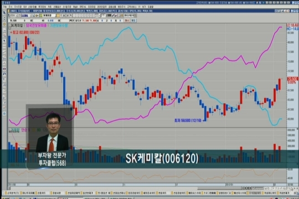The height and width of the screenshot is (199, 299).
Task: Click the red 매수 buy button
Action: tap(127, 20)
